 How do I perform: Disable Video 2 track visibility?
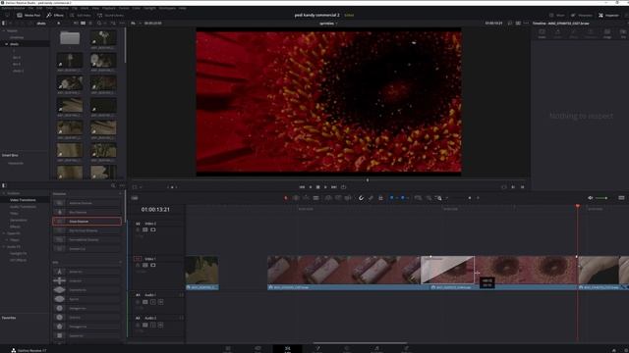click(153, 229)
